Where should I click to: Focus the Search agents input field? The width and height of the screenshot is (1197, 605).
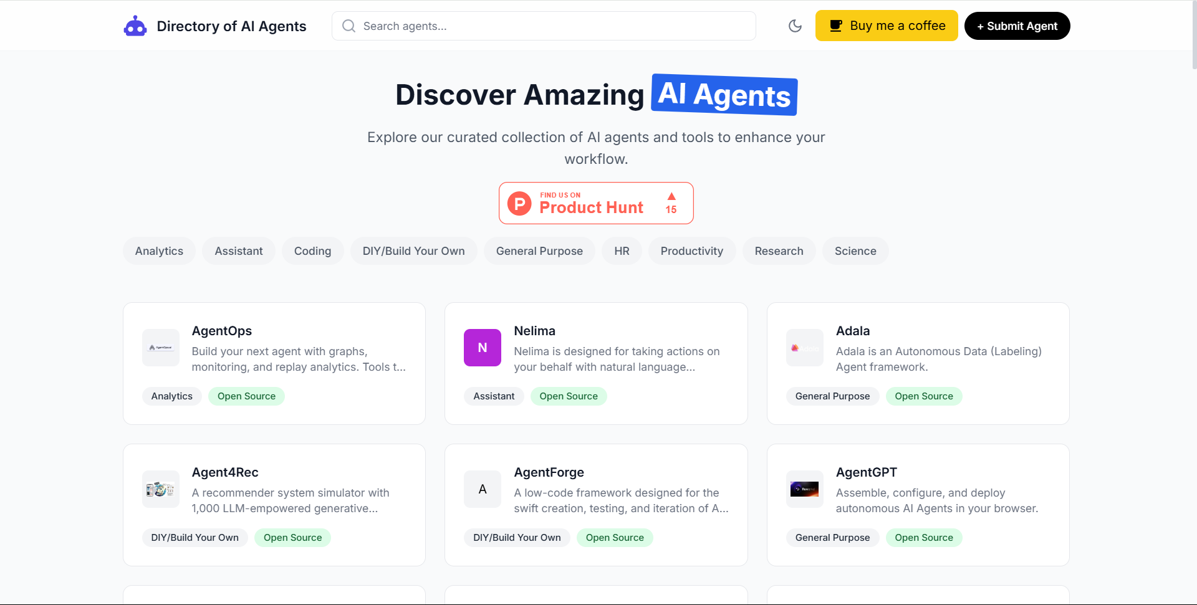[544, 26]
